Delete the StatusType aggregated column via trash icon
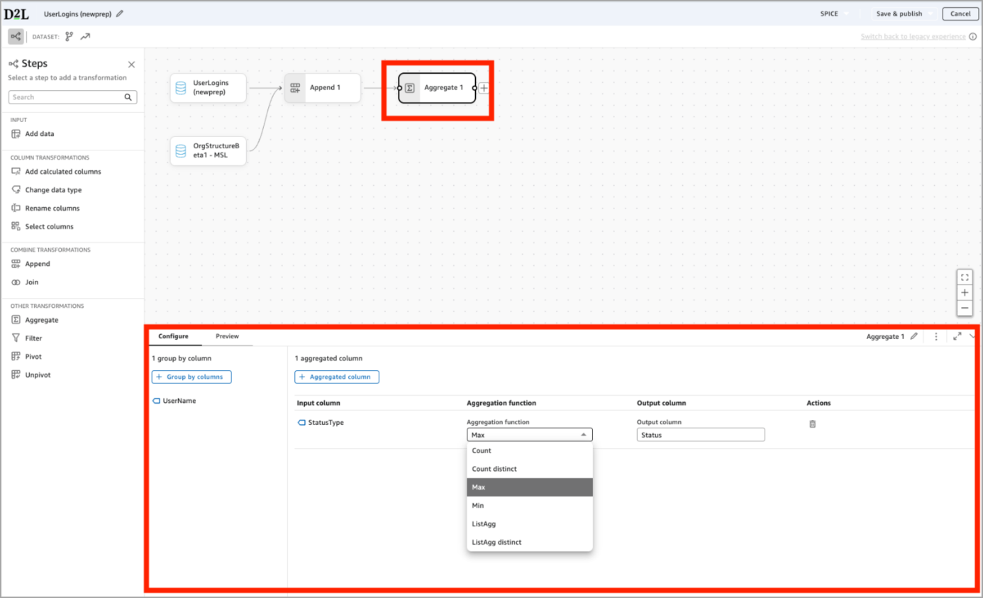Image resolution: width=983 pixels, height=598 pixels. pyautogui.click(x=812, y=423)
